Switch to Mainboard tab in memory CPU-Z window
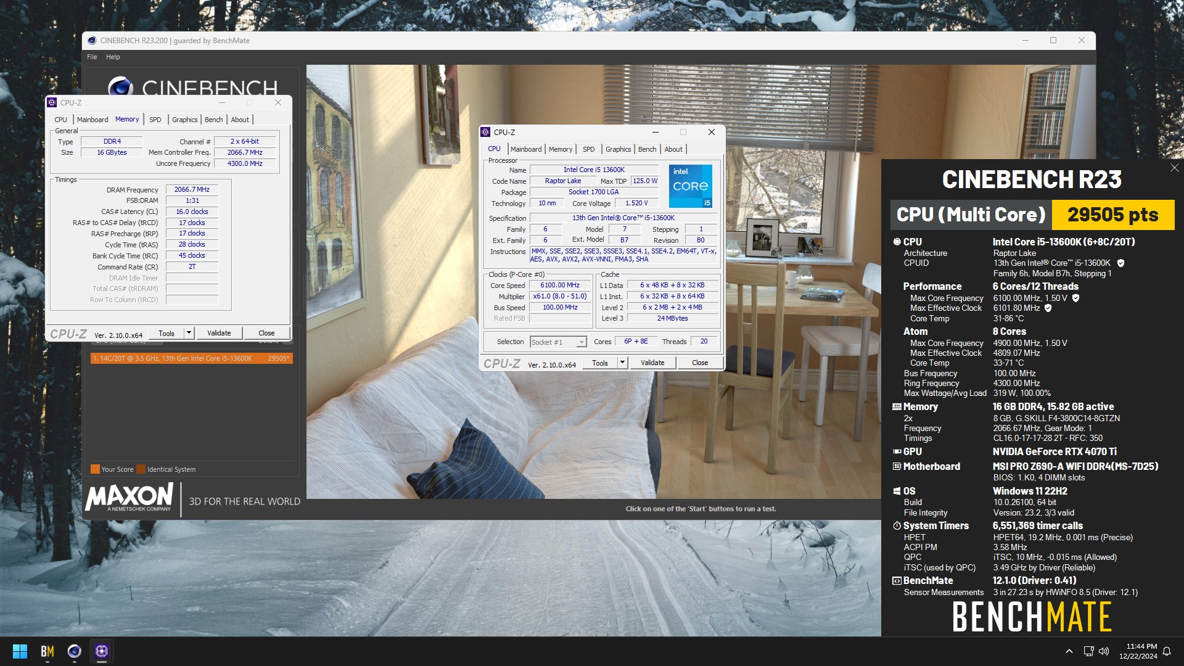Viewport: 1184px width, 666px height. click(x=92, y=120)
